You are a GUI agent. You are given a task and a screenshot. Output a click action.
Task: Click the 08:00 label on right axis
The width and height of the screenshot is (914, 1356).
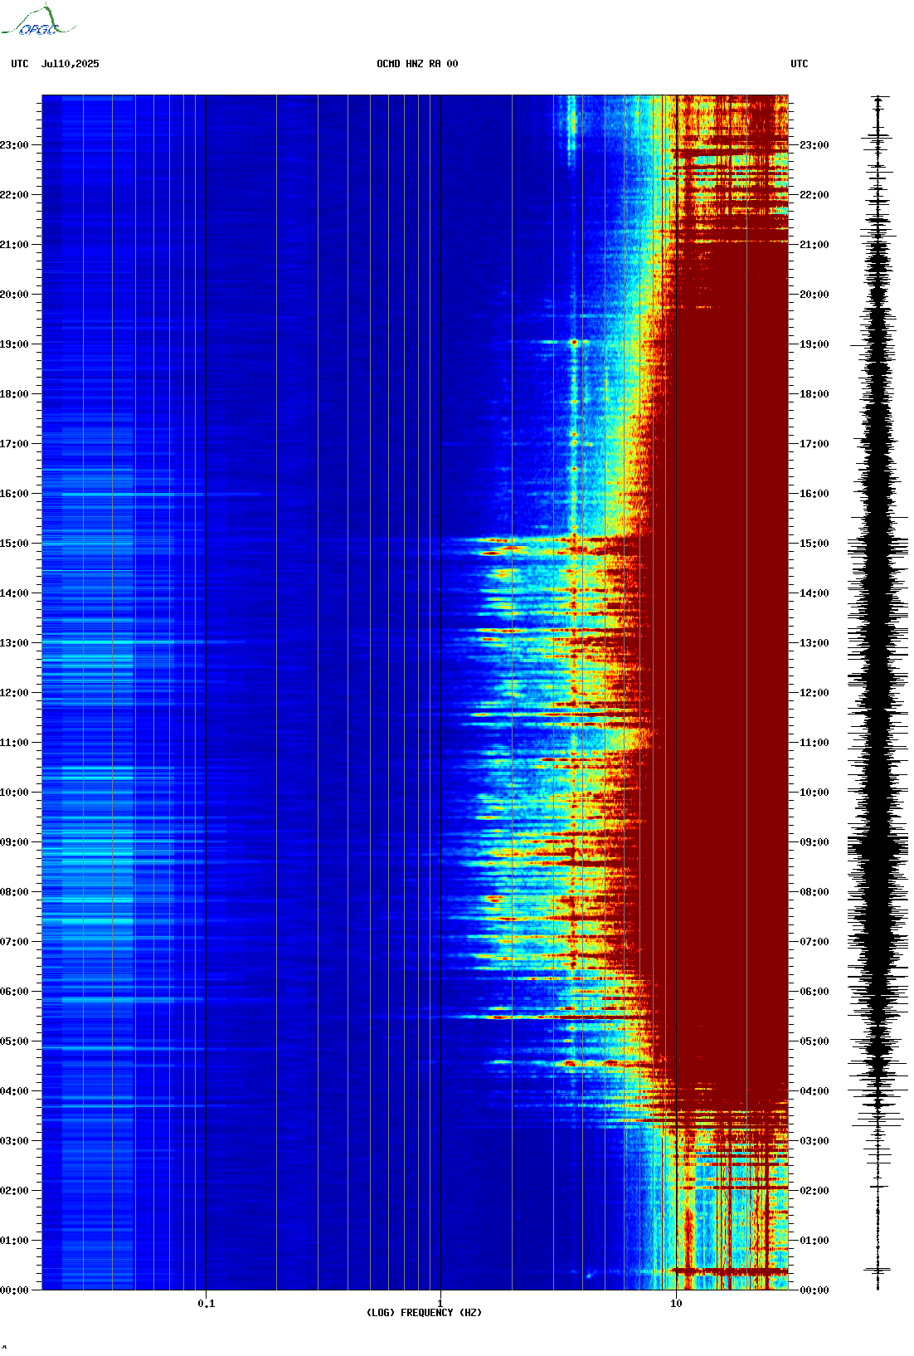[x=814, y=892]
